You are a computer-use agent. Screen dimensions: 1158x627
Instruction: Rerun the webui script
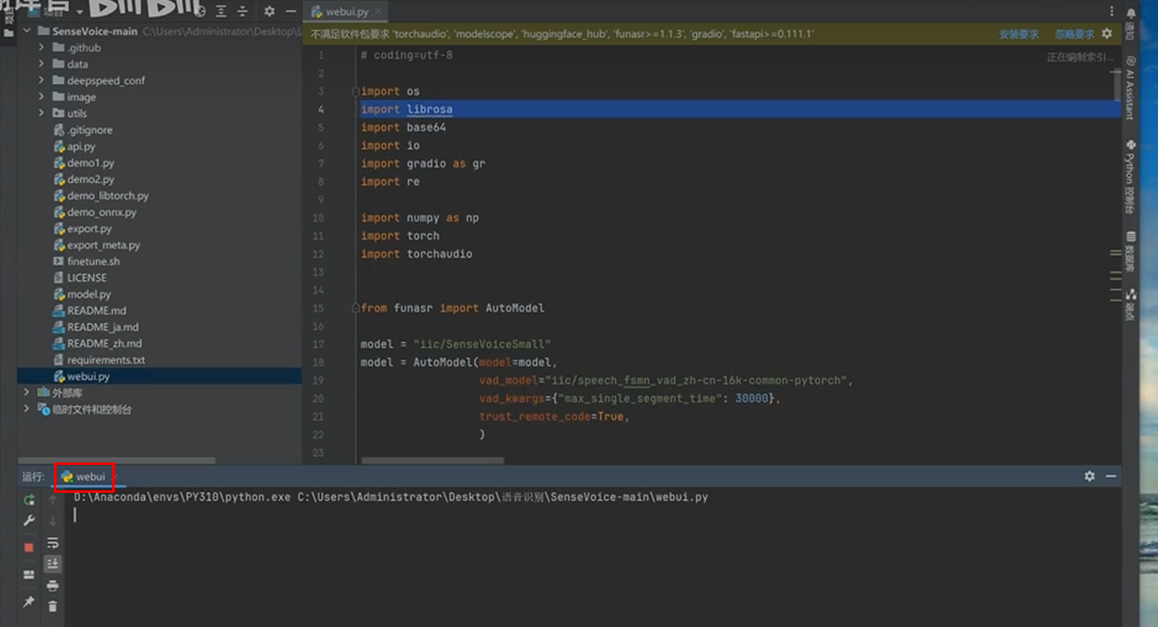coord(28,499)
